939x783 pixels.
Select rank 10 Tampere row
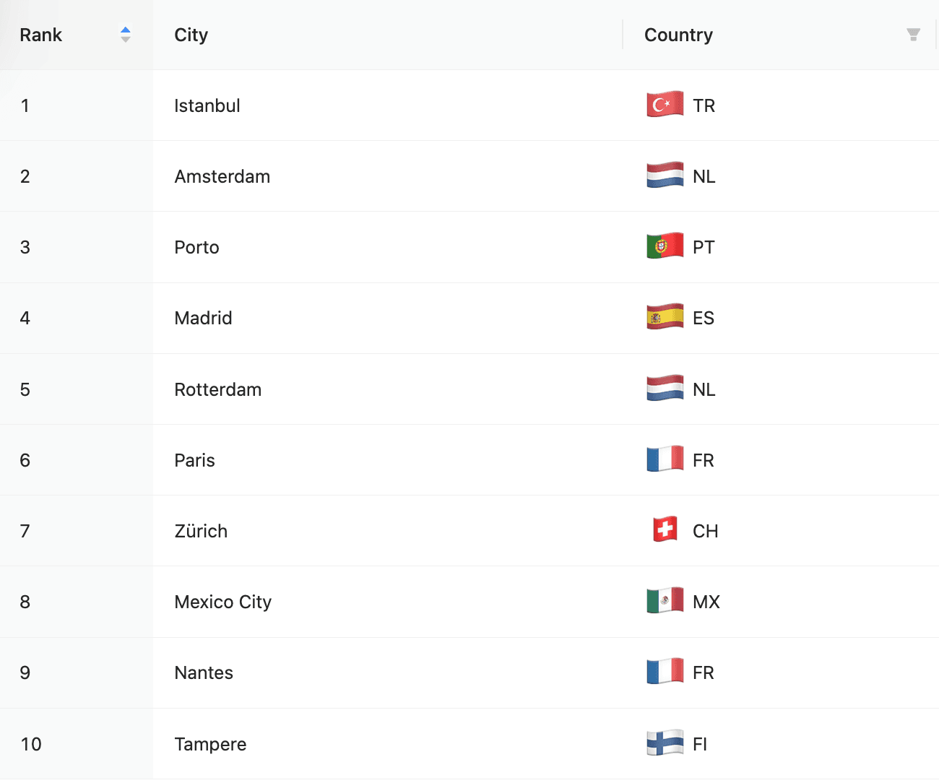469,744
